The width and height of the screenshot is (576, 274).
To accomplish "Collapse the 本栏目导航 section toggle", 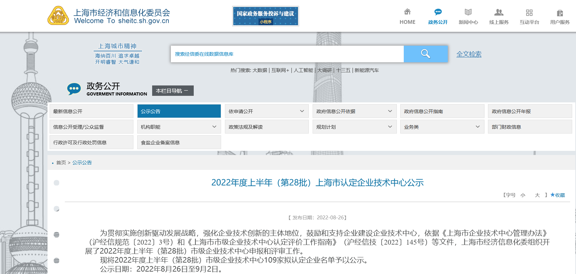I will (x=173, y=91).
